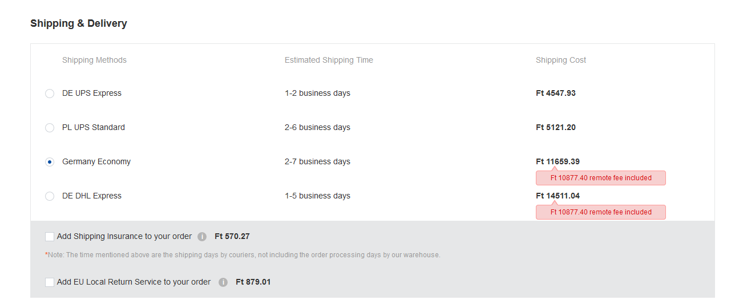Click the Shipping & Delivery heading
The image size is (731, 308).
[x=79, y=23]
